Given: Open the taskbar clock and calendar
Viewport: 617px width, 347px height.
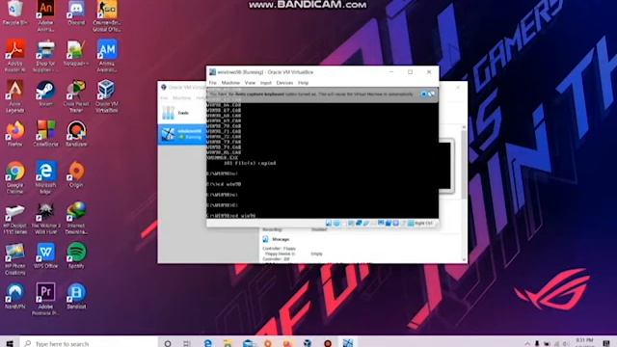Looking at the screenshot, I should tap(584, 342).
